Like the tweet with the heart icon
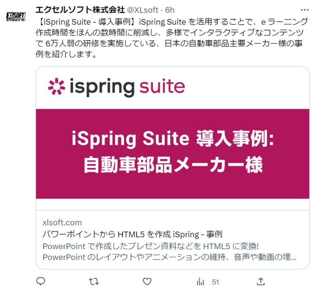Screen dimensions: 316x297 point(147,282)
